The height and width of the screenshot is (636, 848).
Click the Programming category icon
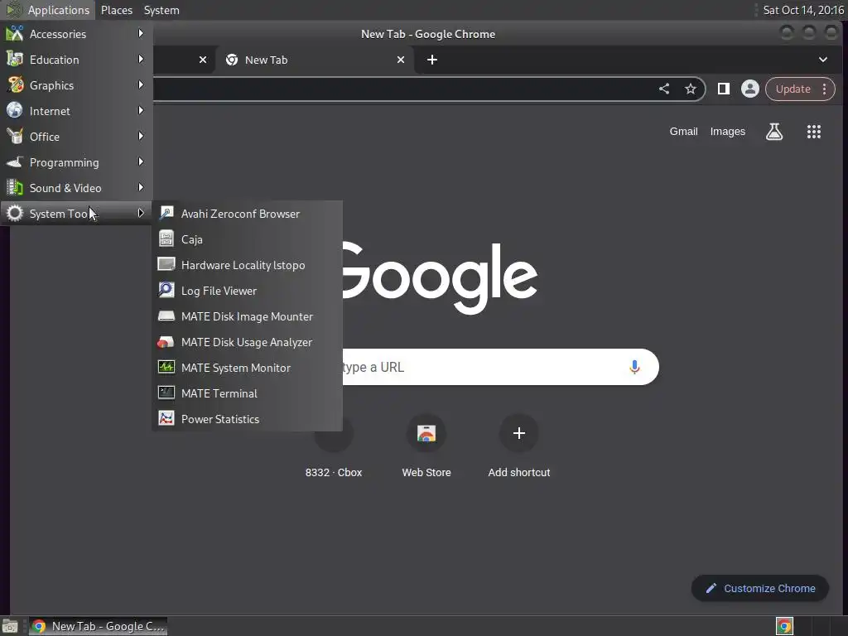[15, 162]
